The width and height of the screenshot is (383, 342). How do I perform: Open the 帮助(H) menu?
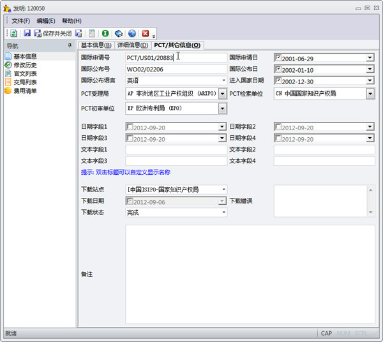(x=71, y=21)
